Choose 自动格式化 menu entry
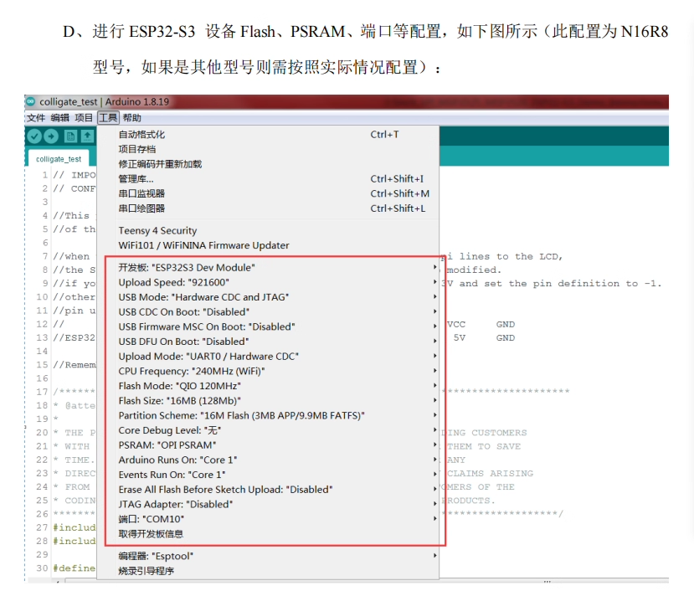This screenshot has height=591, width=694. [x=268, y=134]
